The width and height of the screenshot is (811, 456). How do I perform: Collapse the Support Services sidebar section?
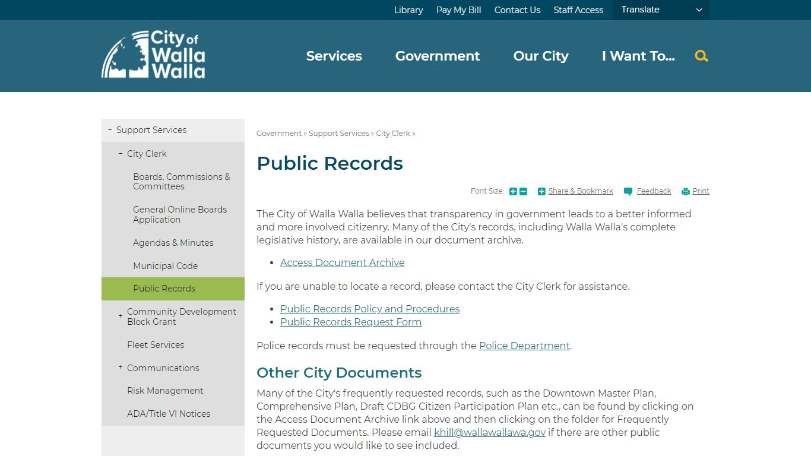click(x=110, y=129)
